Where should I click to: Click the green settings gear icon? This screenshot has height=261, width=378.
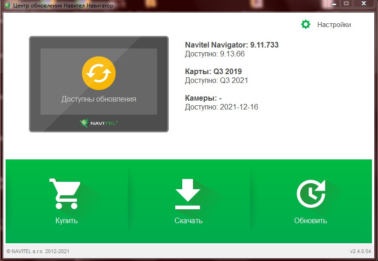pos(306,24)
